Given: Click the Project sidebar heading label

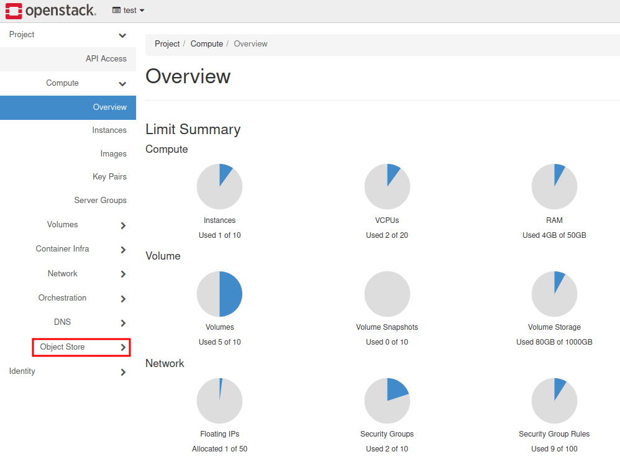Looking at the screenshot, I should tap(22, 34).
